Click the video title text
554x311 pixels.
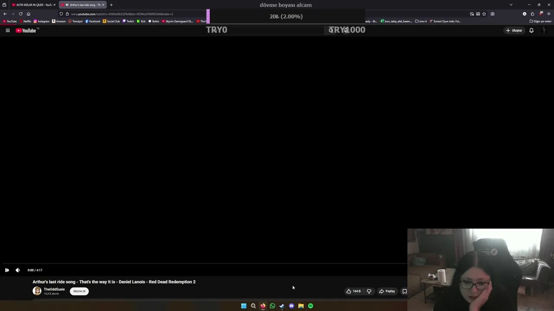[114, 282]
